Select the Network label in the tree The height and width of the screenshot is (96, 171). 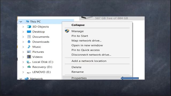click(x=36, y=79)
